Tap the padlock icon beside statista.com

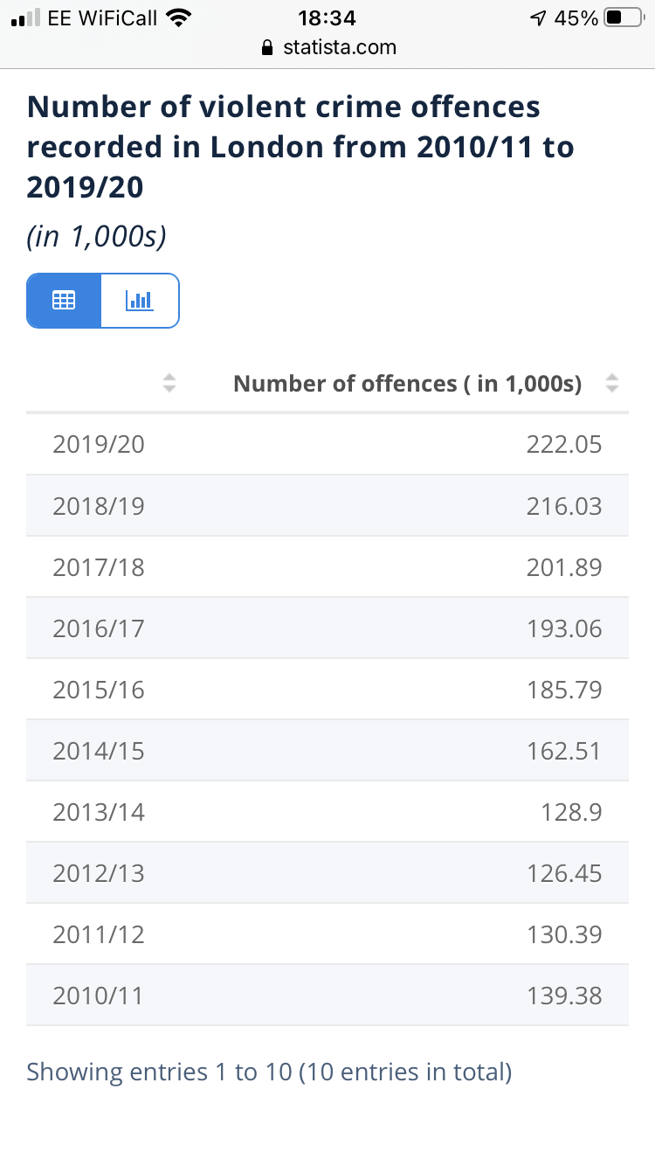269,48
